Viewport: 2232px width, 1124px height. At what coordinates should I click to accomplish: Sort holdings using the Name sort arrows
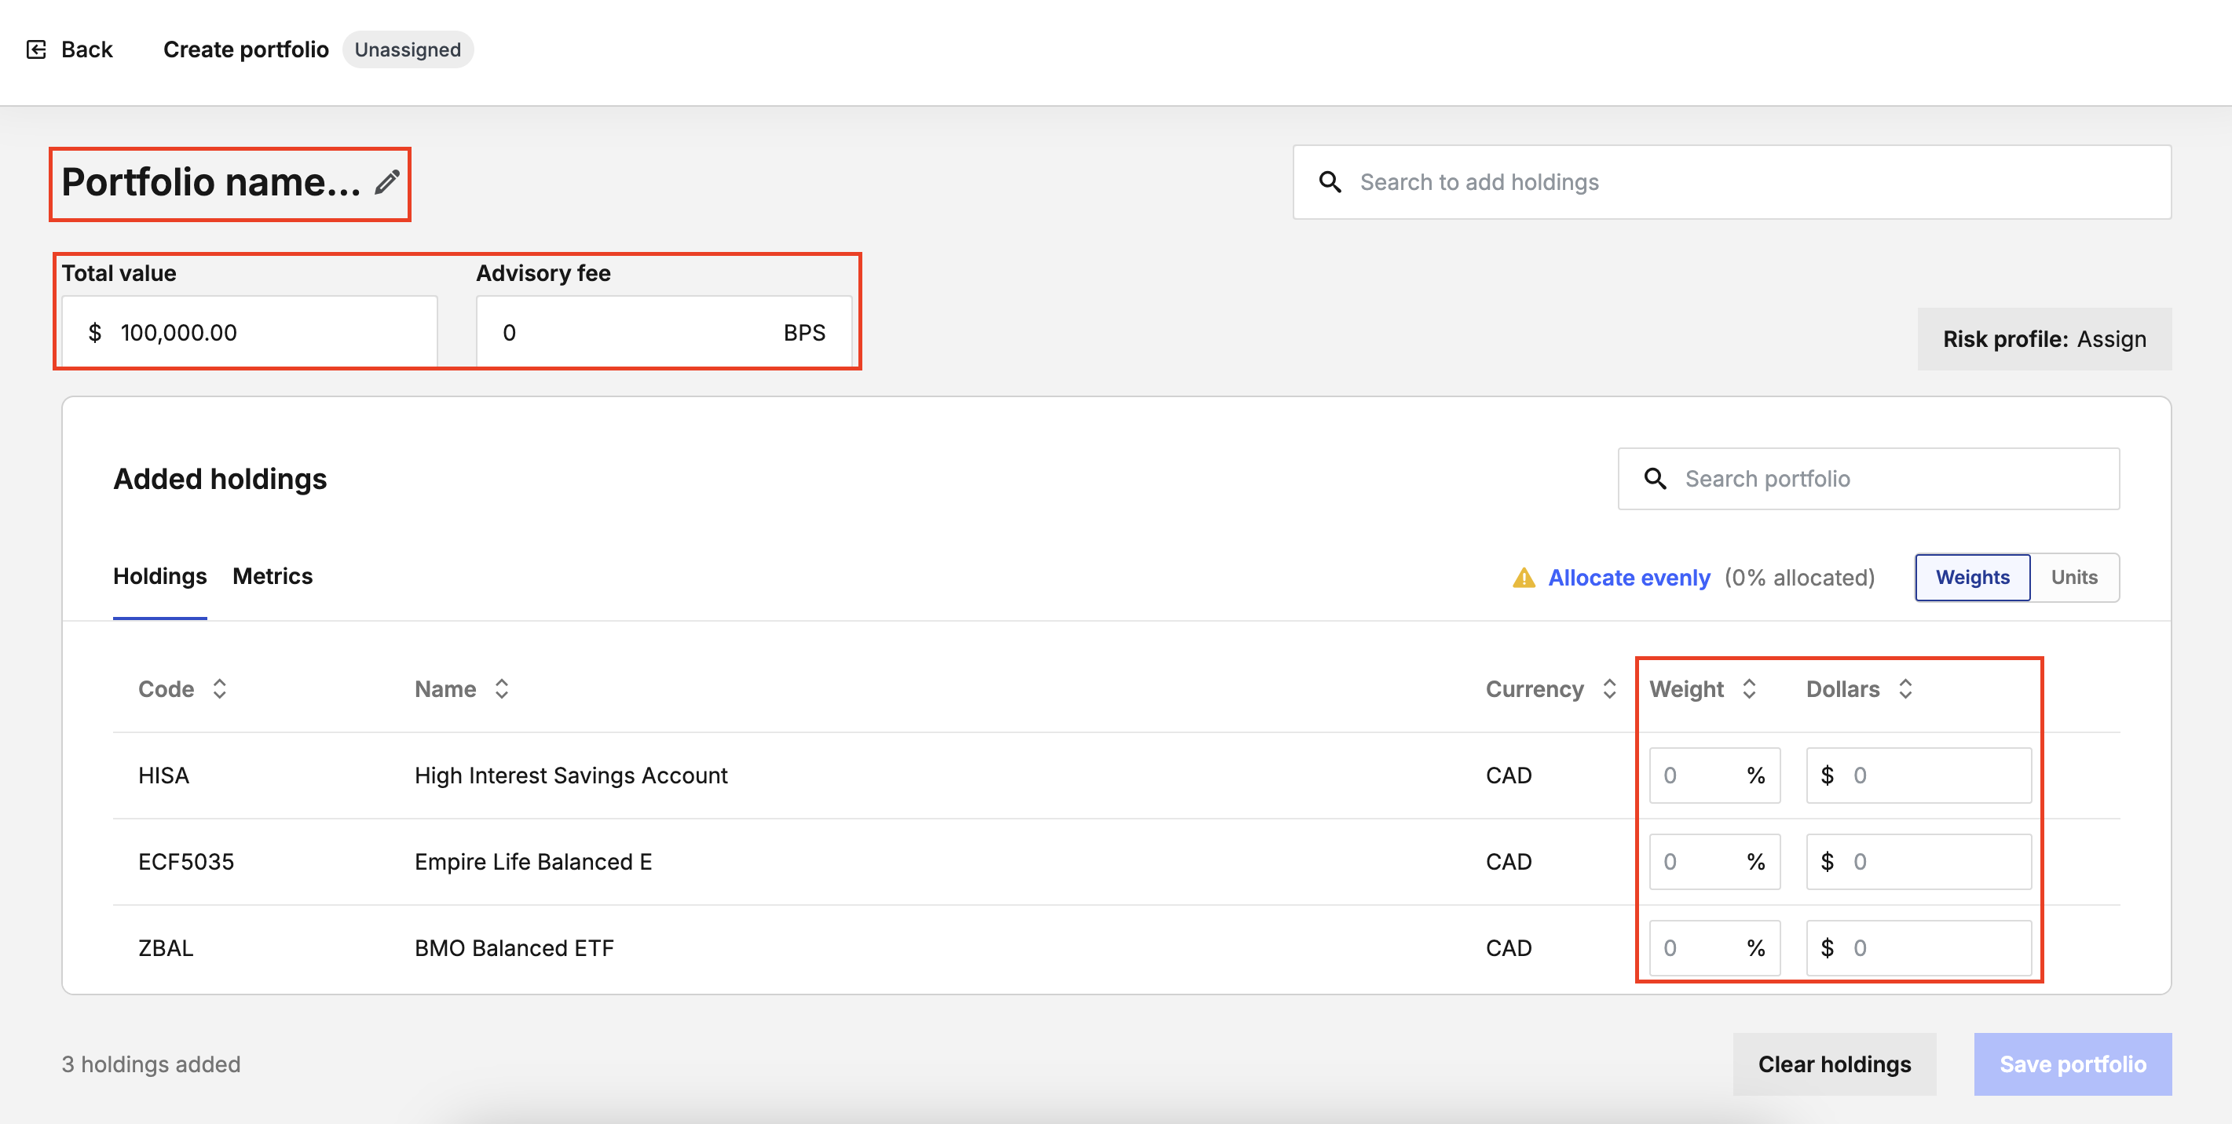coord(502,689)
